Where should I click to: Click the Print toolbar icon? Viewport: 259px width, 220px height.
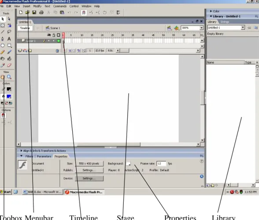41,12
